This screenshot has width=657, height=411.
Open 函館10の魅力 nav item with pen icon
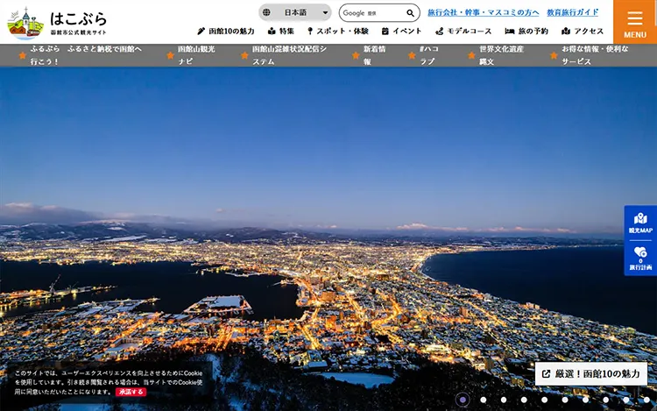(226, 31)
